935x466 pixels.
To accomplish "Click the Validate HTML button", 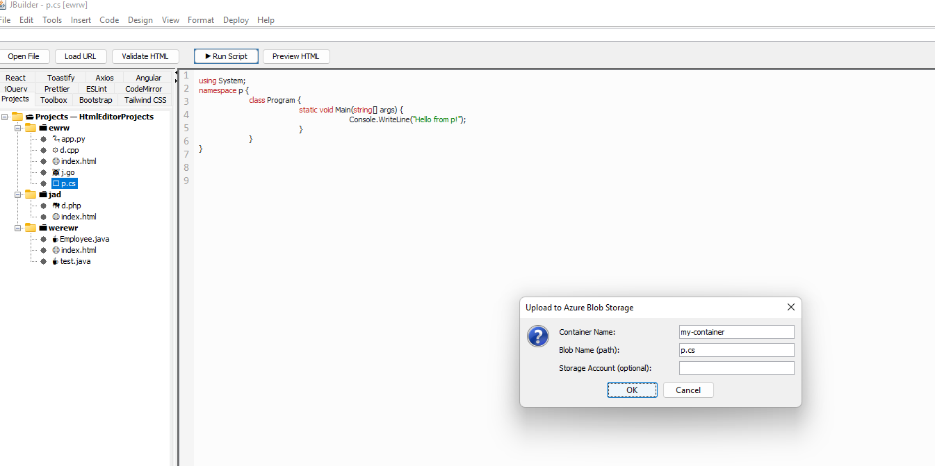I will [x=145, y=56].
